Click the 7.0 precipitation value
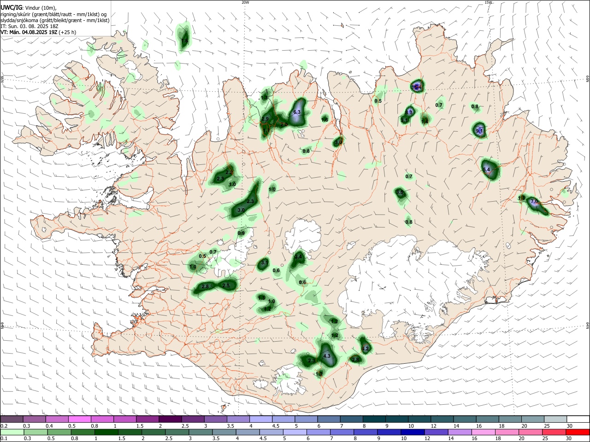The width and height of the screenshot is (590, 442). [534, 202]
